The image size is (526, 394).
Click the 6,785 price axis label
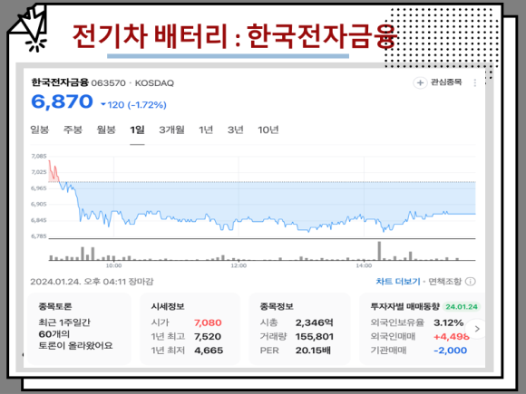click(39, 236)
